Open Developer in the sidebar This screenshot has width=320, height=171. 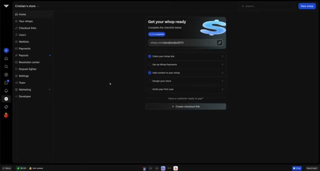33,96
